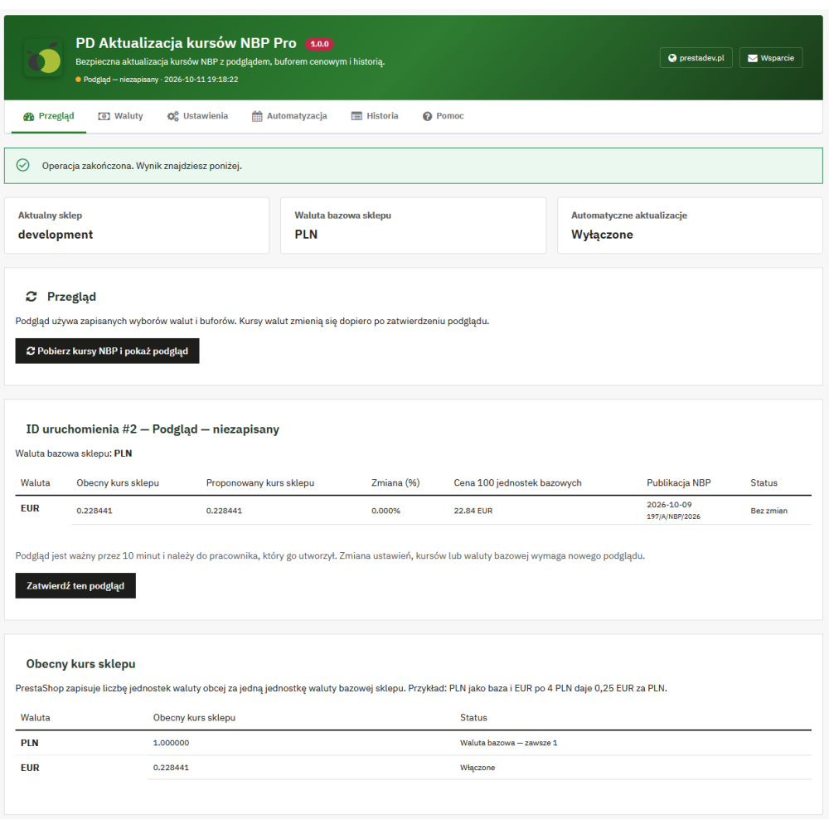Open the Wsparcie support button

tap(771, 58)
